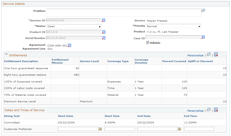231x136 pixels.
Task: Download Entitlements grid to spreadsheet
Action: click(x=216, y=54)
